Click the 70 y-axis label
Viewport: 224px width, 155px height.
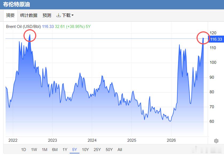point(212,107)
